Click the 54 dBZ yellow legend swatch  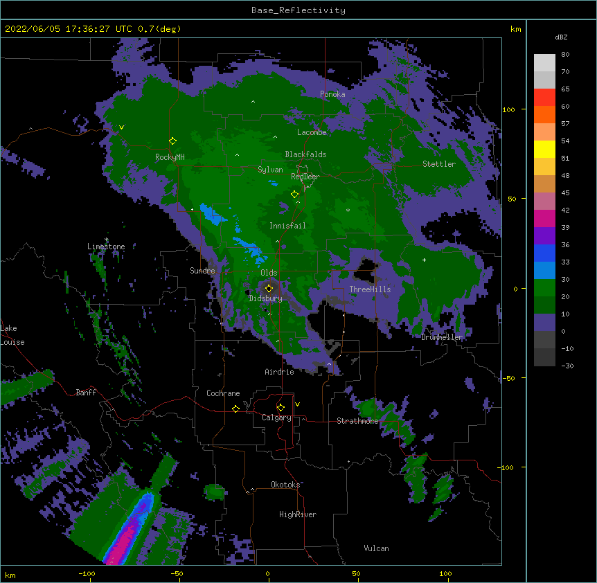pyautogui.click(x=544, y=149)
